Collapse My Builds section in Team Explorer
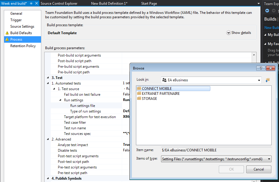This screenshot has height=182, width=279. click(265, 35)
